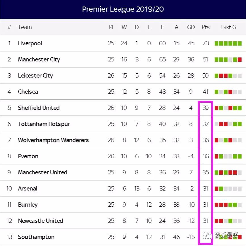Click the Team column header
246x246 pixels.
[x=25, y=27]
